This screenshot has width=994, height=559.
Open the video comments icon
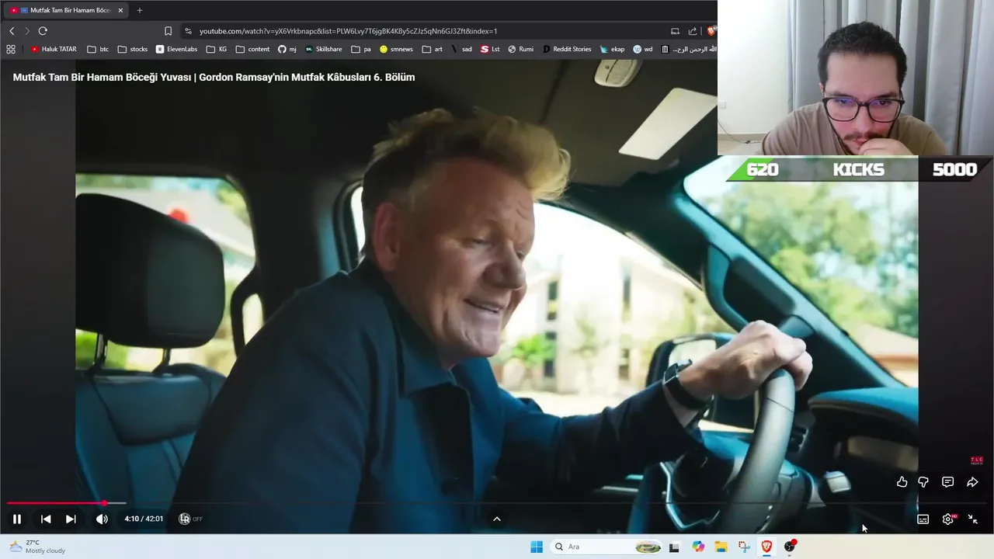pyautogui.click(x=947, y=482)
